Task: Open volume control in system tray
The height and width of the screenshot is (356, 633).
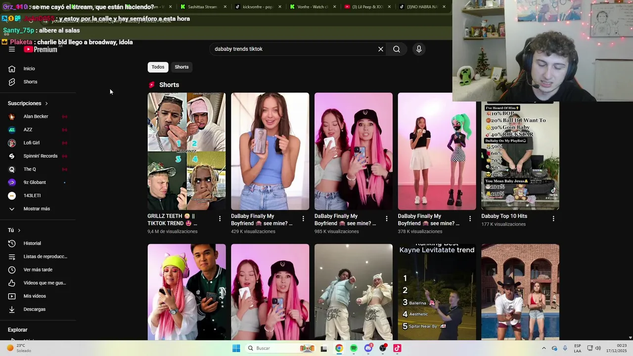Action: point(598,348)
